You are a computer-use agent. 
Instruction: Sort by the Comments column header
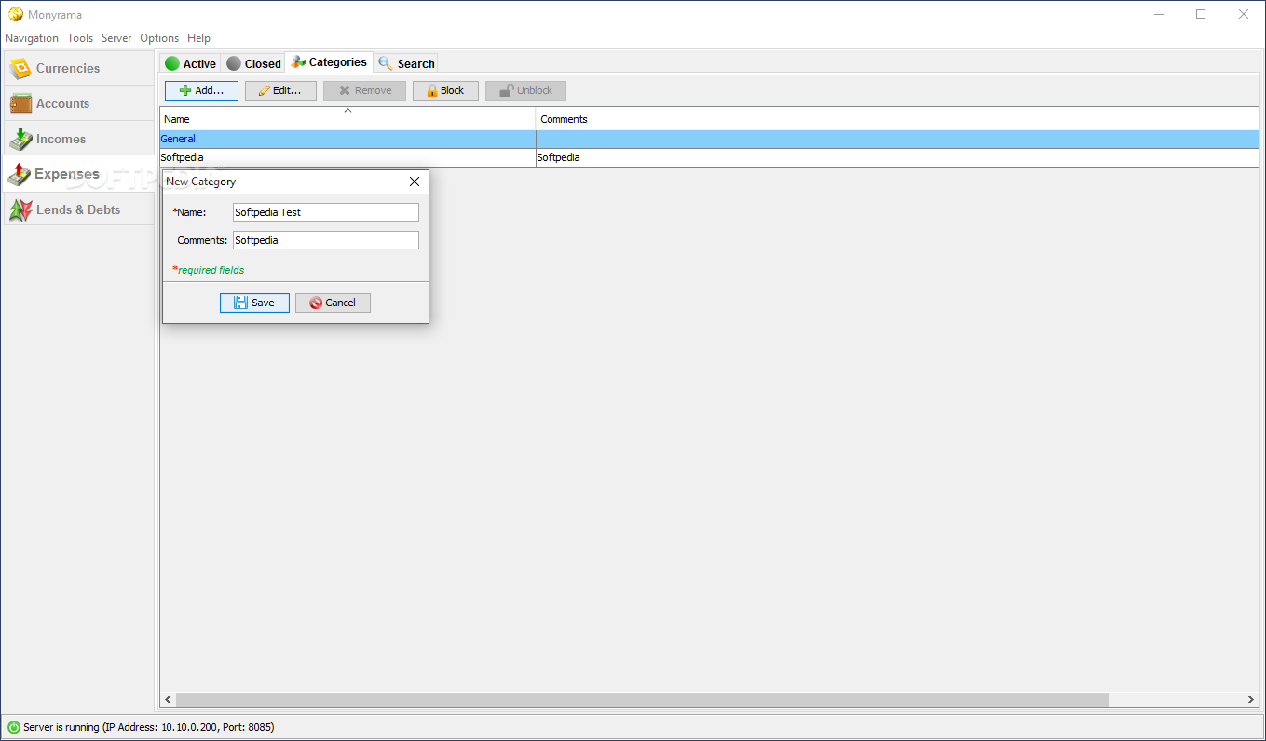pyautogui.click(x=897, y=119)
